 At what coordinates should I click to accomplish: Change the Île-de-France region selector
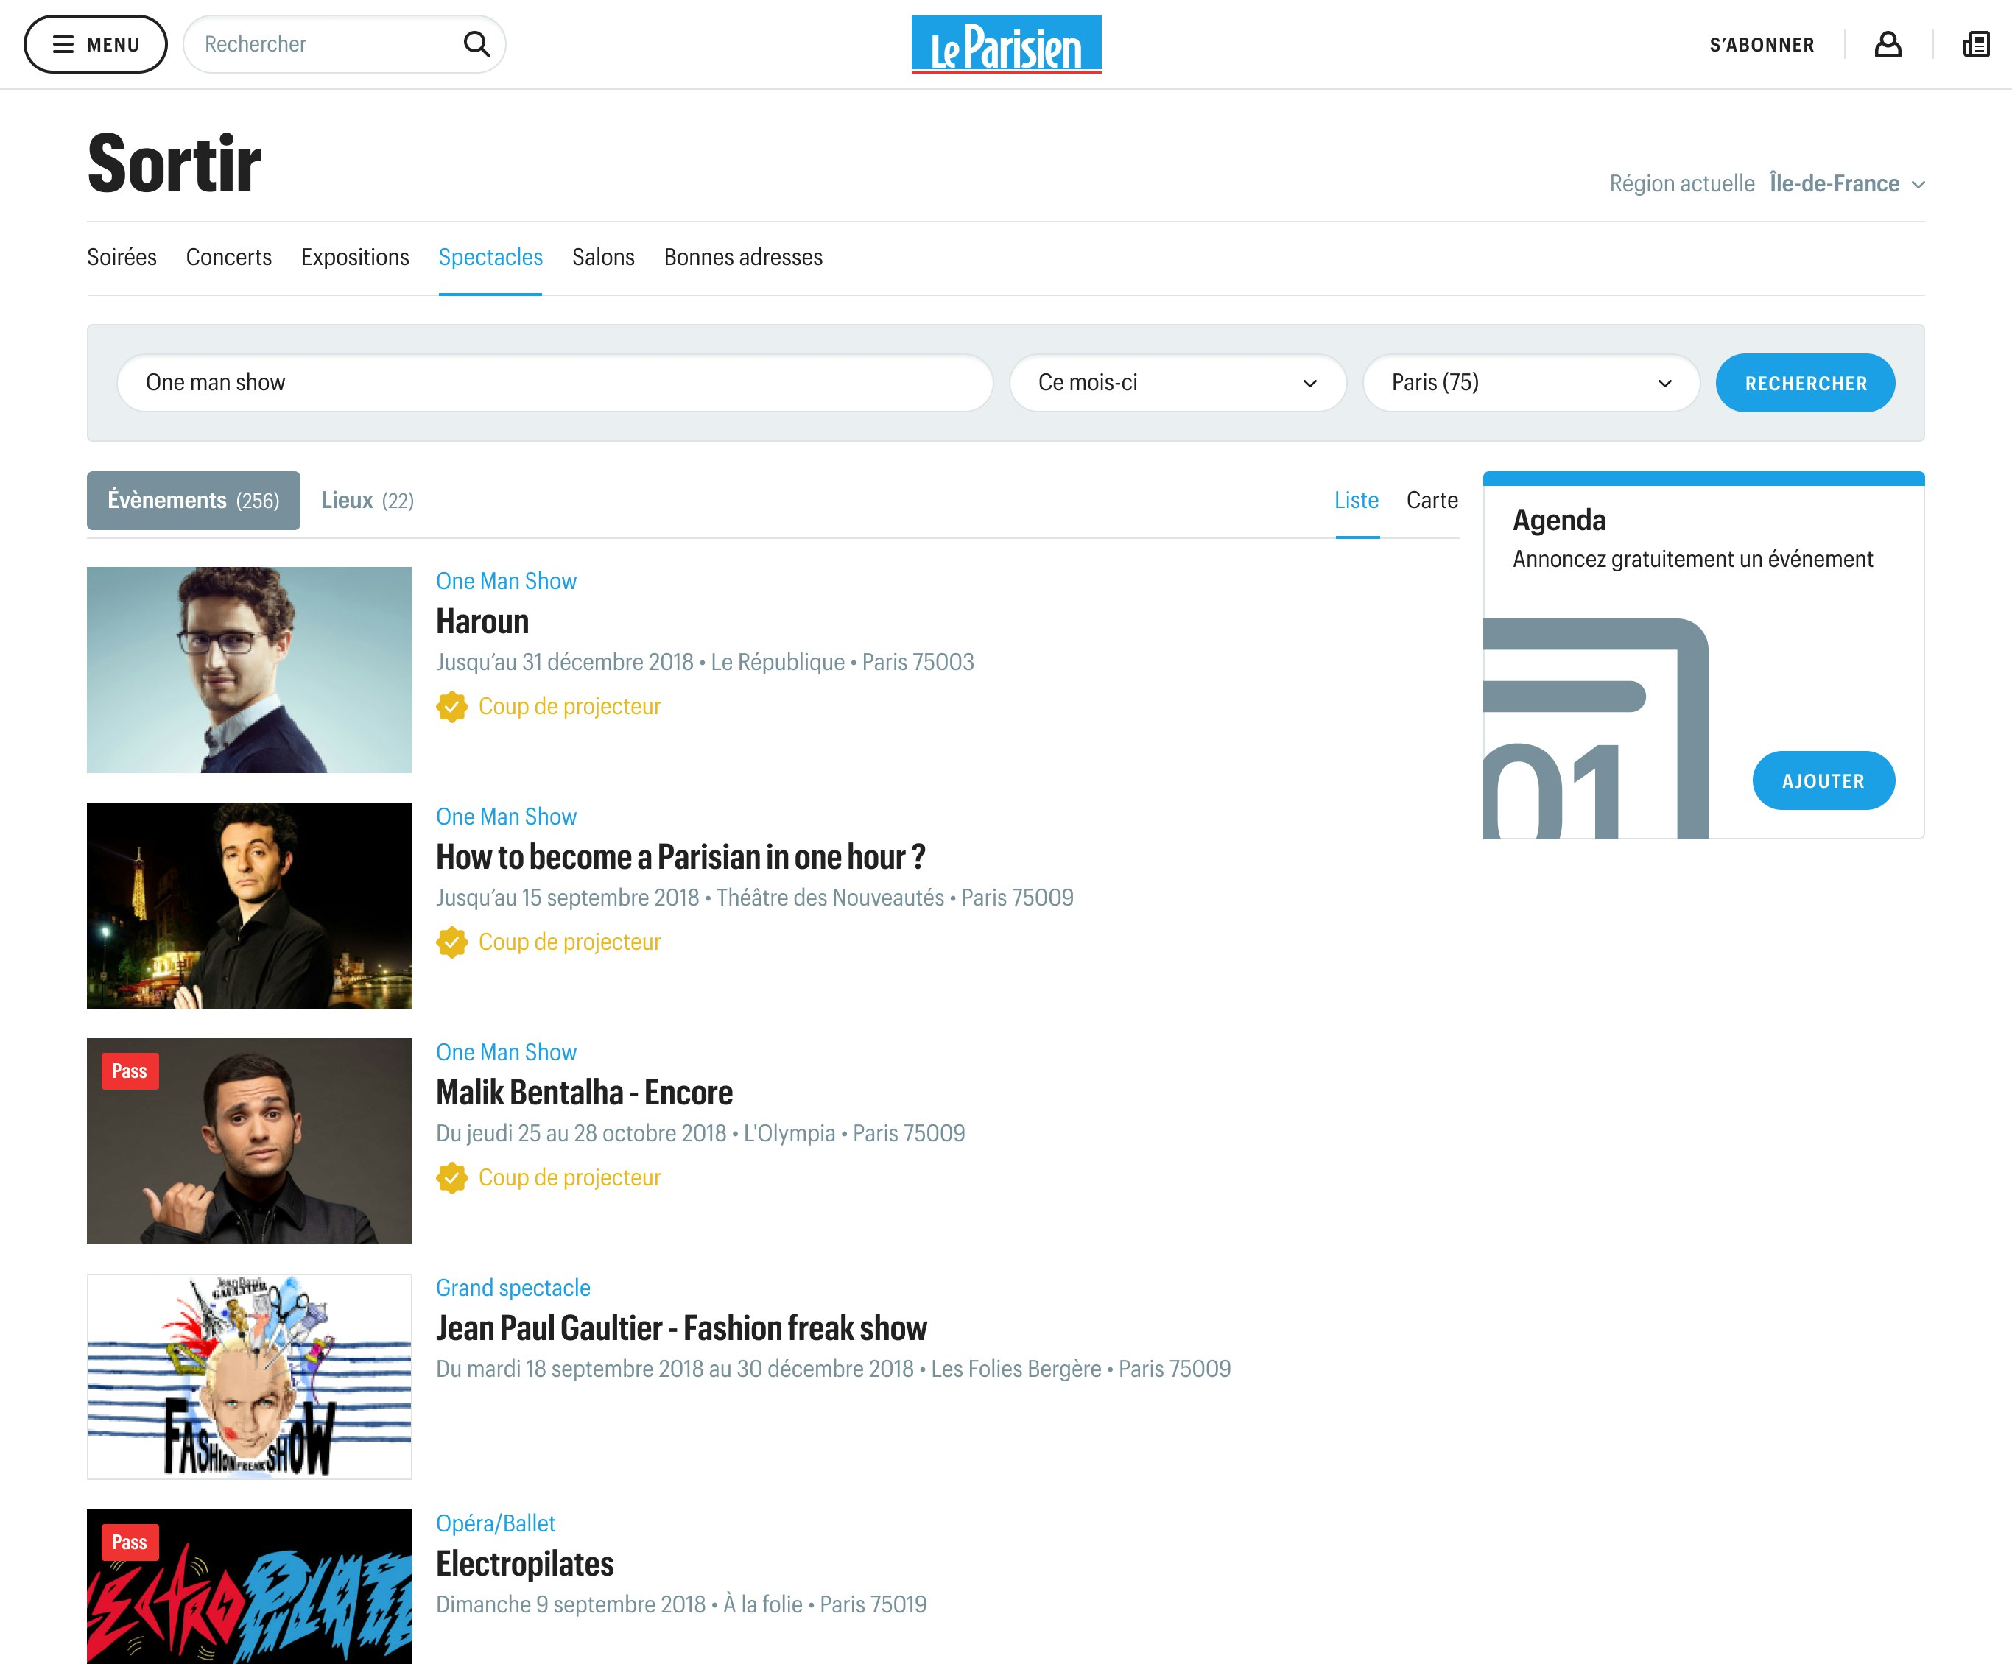1846,184
